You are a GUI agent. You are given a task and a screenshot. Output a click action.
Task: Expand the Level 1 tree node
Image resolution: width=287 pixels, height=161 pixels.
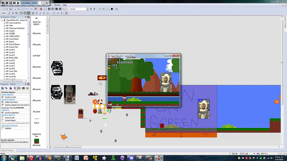[x=4, y=31]
